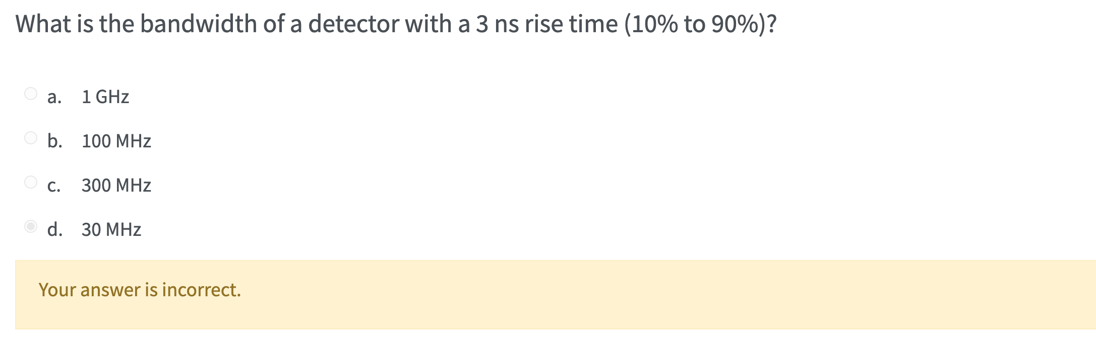Click the text 'Your answer is incorrect.'
1096x340 pixels.
tap(140, 289)
